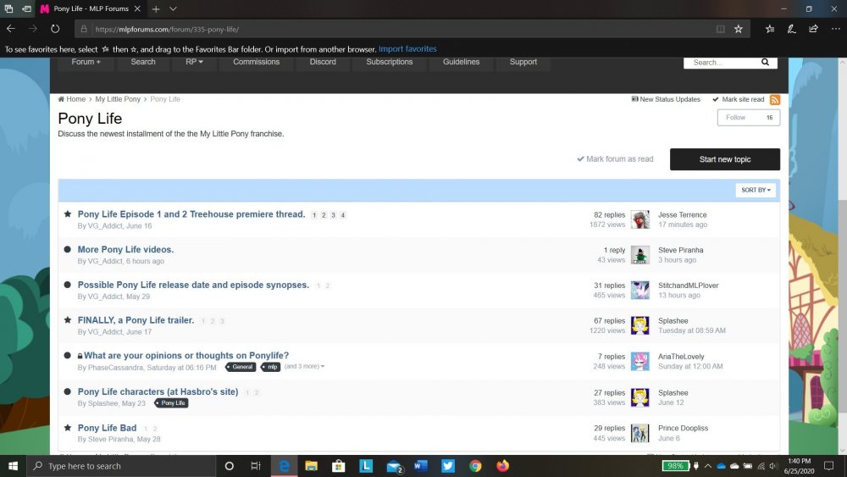Open the volume control in system tray
The height and width of the screenshot is (477, 847).
pos(774,466)
